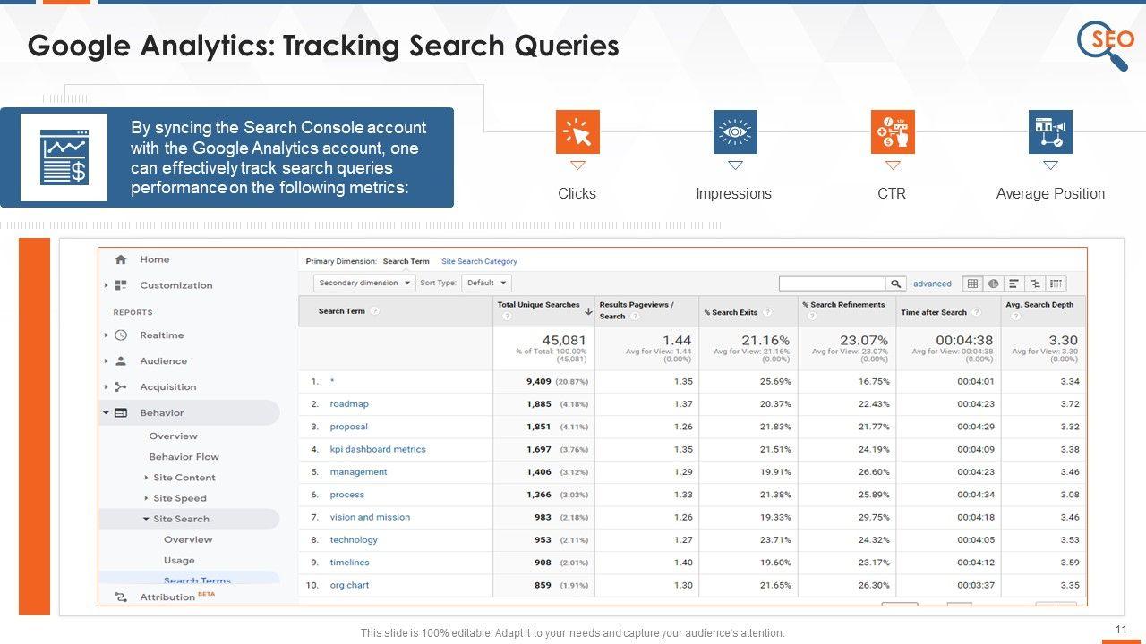This screenshot has height=644, width=1146.
Task: Expand the Acquisition reports section
Action: [x=107, y=387]
